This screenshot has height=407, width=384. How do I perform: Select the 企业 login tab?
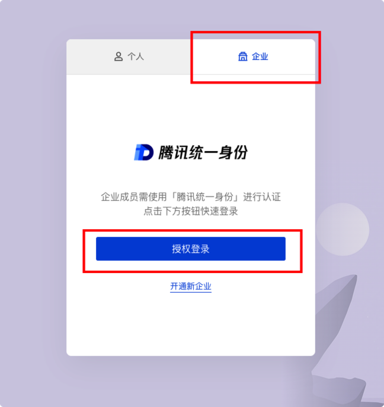[253, 57]
